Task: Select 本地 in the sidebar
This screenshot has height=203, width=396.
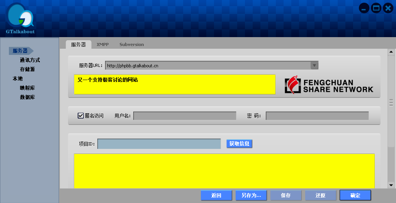Action: (18, 78)
